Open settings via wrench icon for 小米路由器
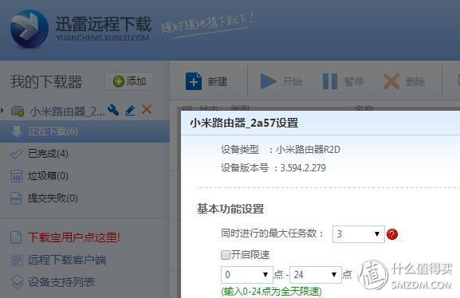The height and width of the screenshot is (298, 460). click(113, 110)
